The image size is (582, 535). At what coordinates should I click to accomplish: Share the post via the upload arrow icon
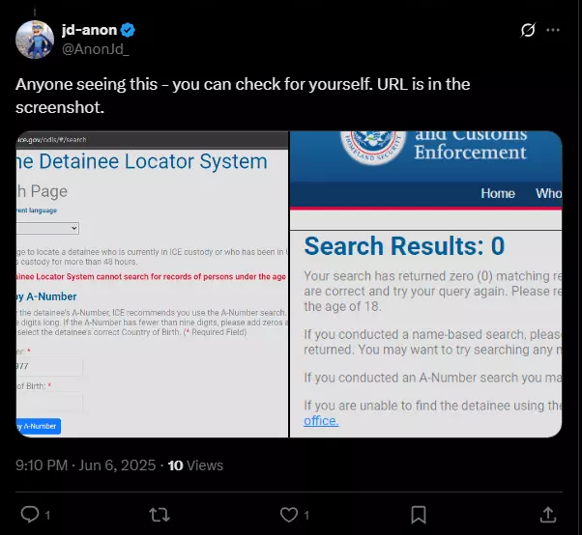(548, 515)
